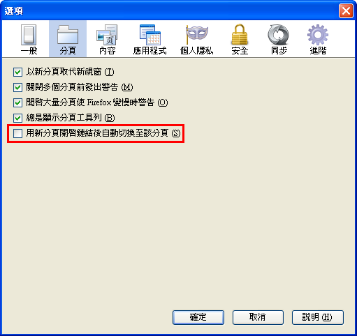Image resolution: width=357 pixels, height=336 pixels.
Task: Open the 一般 panel via the light-switch icon
Action: 29,35
